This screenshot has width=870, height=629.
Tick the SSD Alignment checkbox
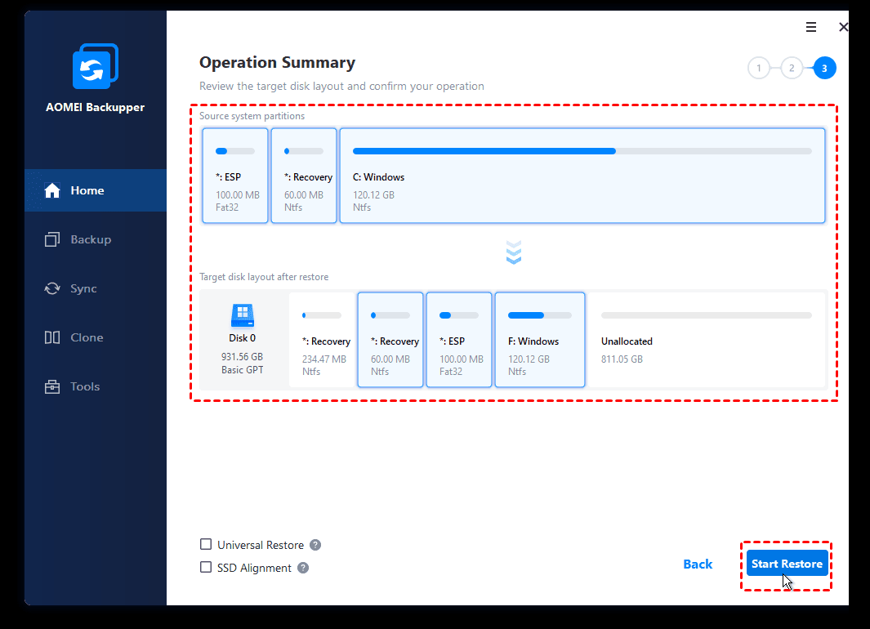(x=206, y=568)
